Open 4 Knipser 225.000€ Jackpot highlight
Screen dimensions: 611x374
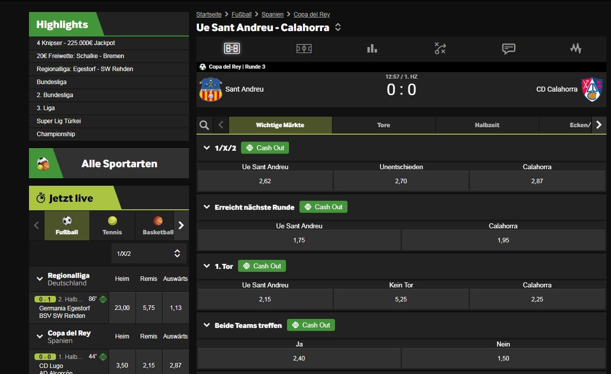[x=109, y=43]
